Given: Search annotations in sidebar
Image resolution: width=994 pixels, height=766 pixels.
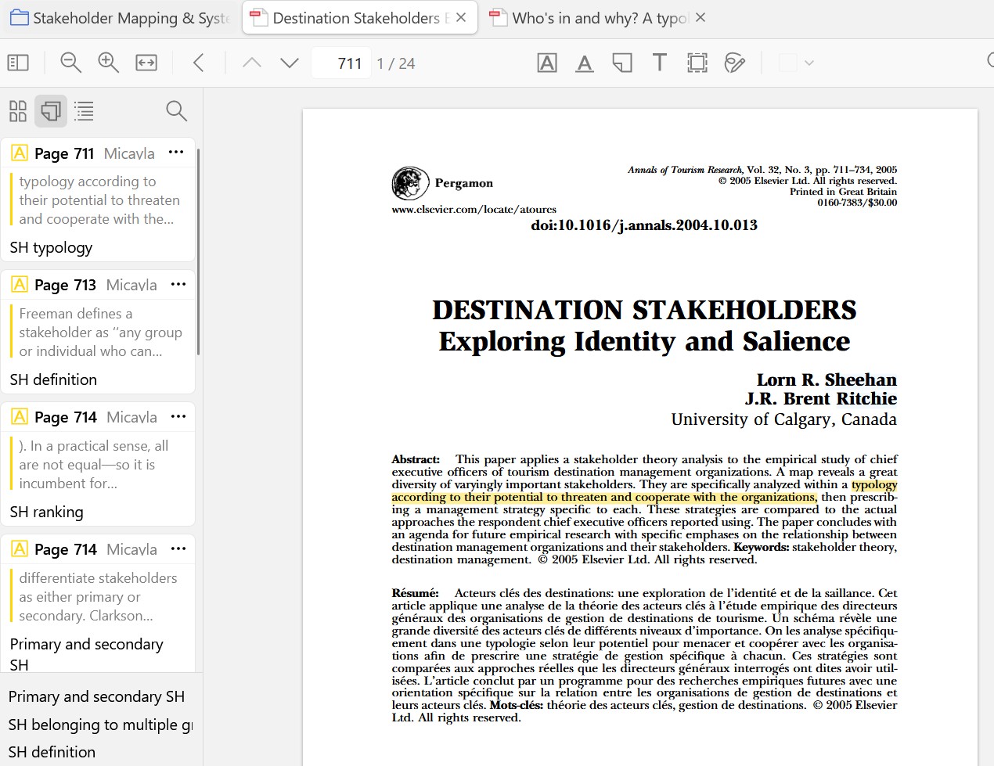Looking at the screenshot, I should pos(177,111).
